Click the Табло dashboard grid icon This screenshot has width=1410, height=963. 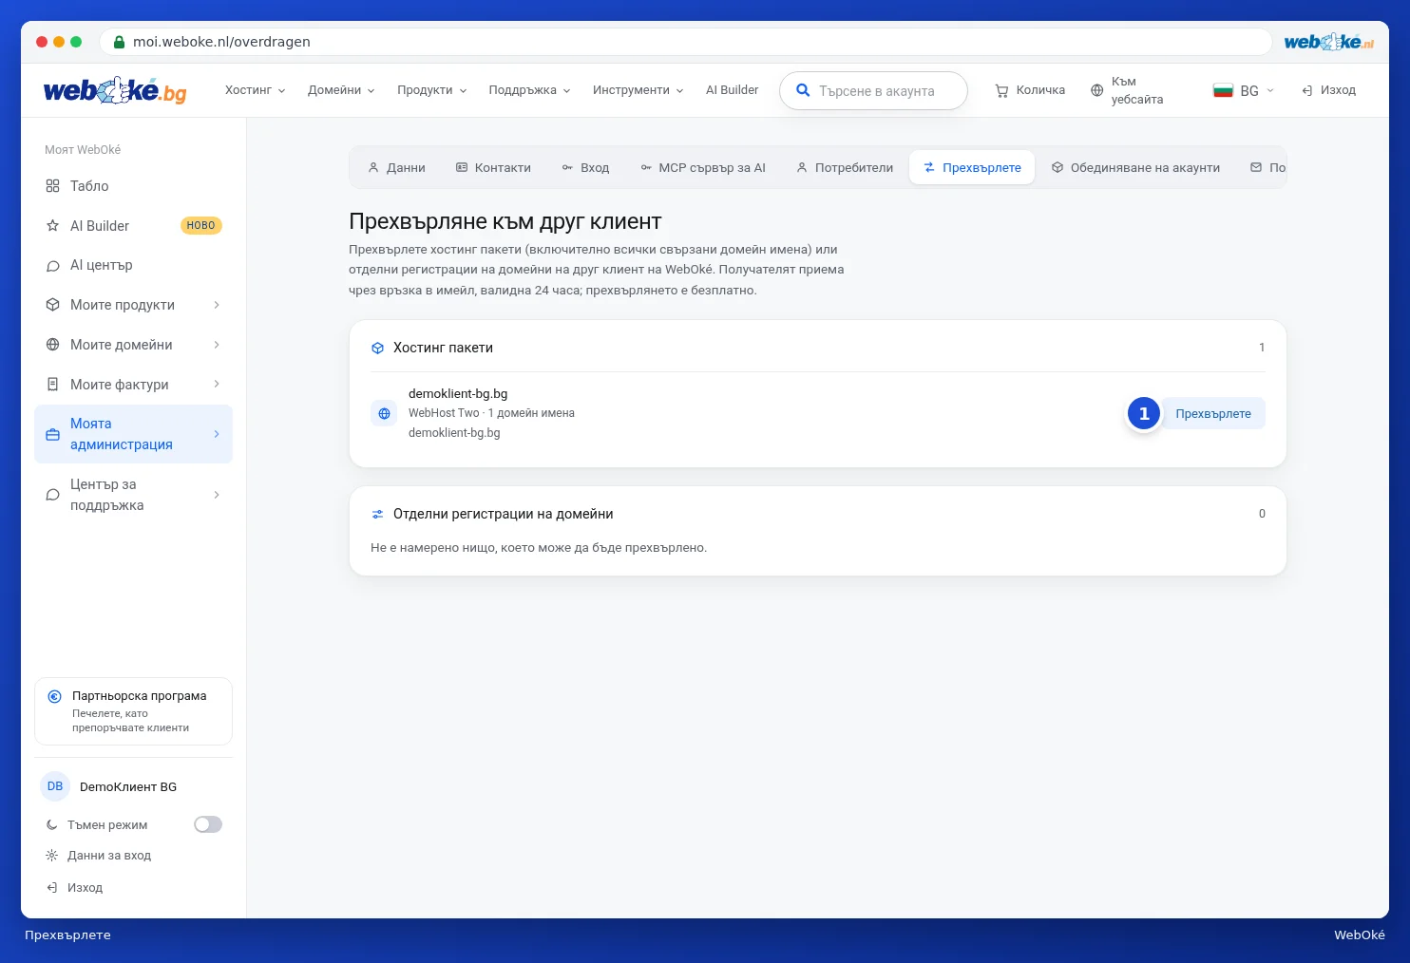[52, 186]
